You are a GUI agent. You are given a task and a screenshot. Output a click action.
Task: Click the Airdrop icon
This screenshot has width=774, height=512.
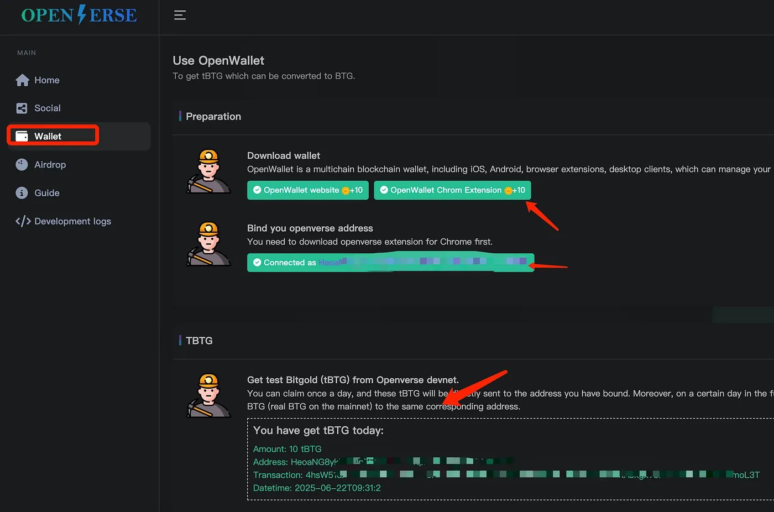[22, 164]
